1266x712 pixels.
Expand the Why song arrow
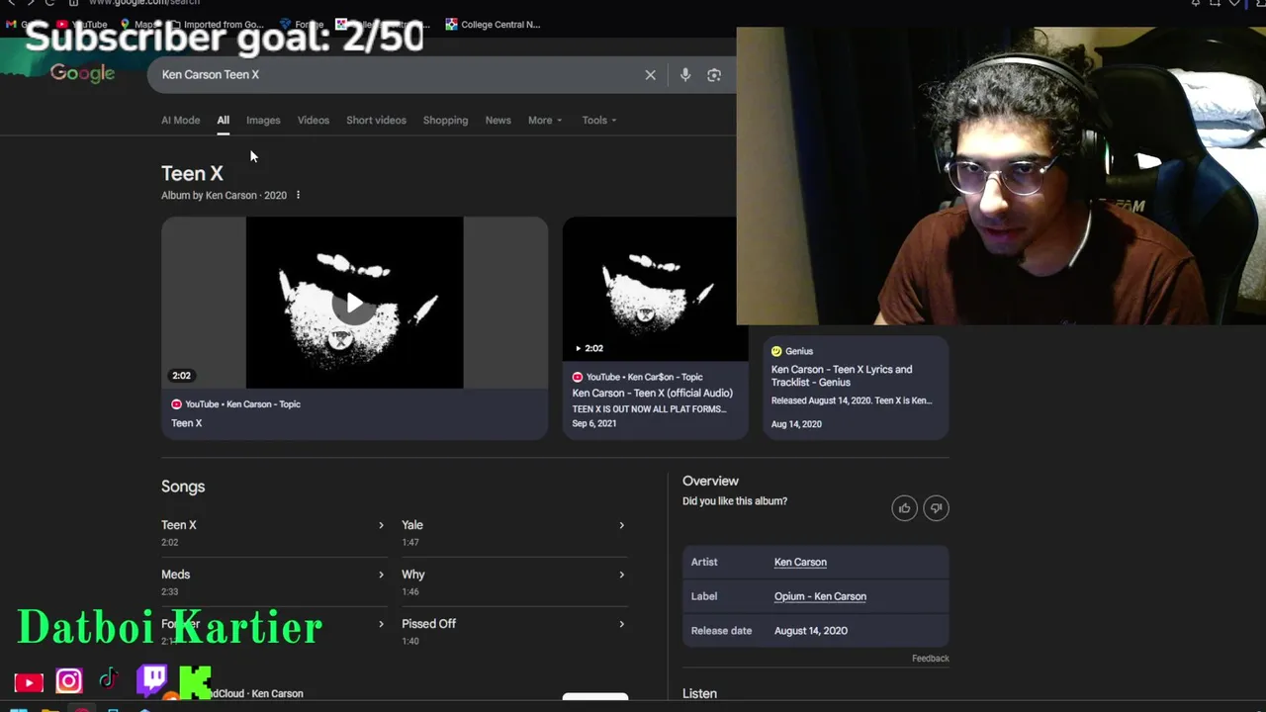[x=621, y=575]
